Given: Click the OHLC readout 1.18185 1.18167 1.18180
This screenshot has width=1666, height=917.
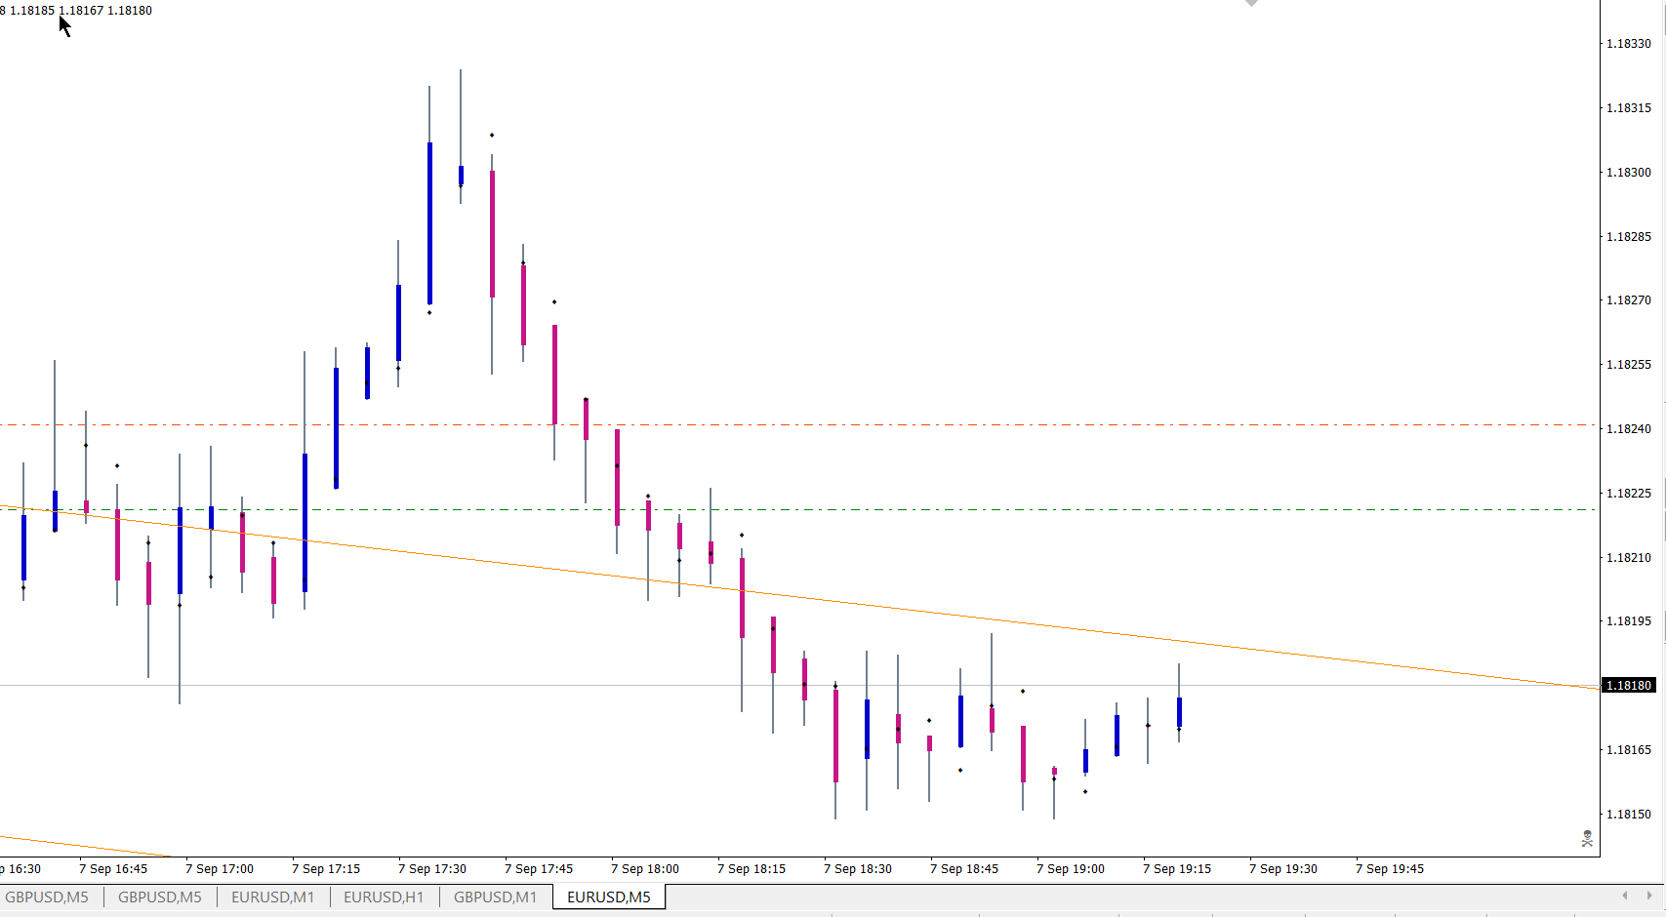Looking at the screenshot, I should pos(81,11).
